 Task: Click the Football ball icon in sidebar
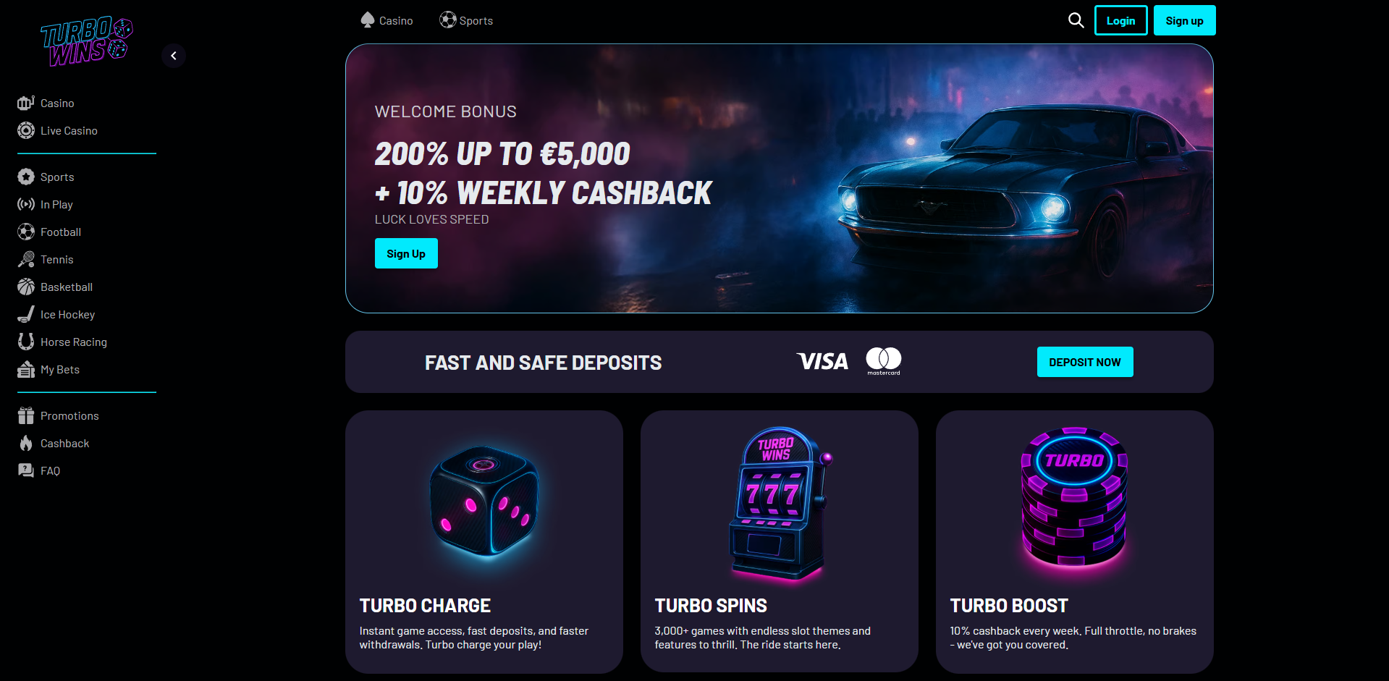tap(26, 232)
